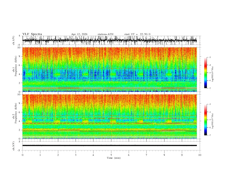This screenshot has width=225, height=174.
Task: Click the ch.1 spectrogram panel
Action: point(109,69)
